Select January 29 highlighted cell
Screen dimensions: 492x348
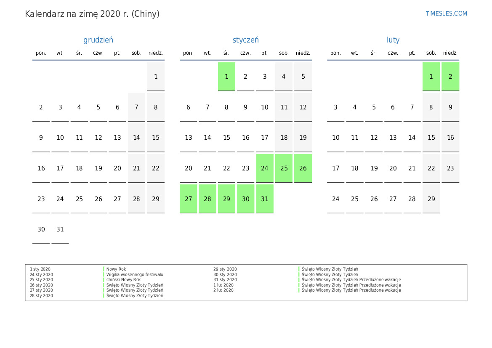(226, 199)
